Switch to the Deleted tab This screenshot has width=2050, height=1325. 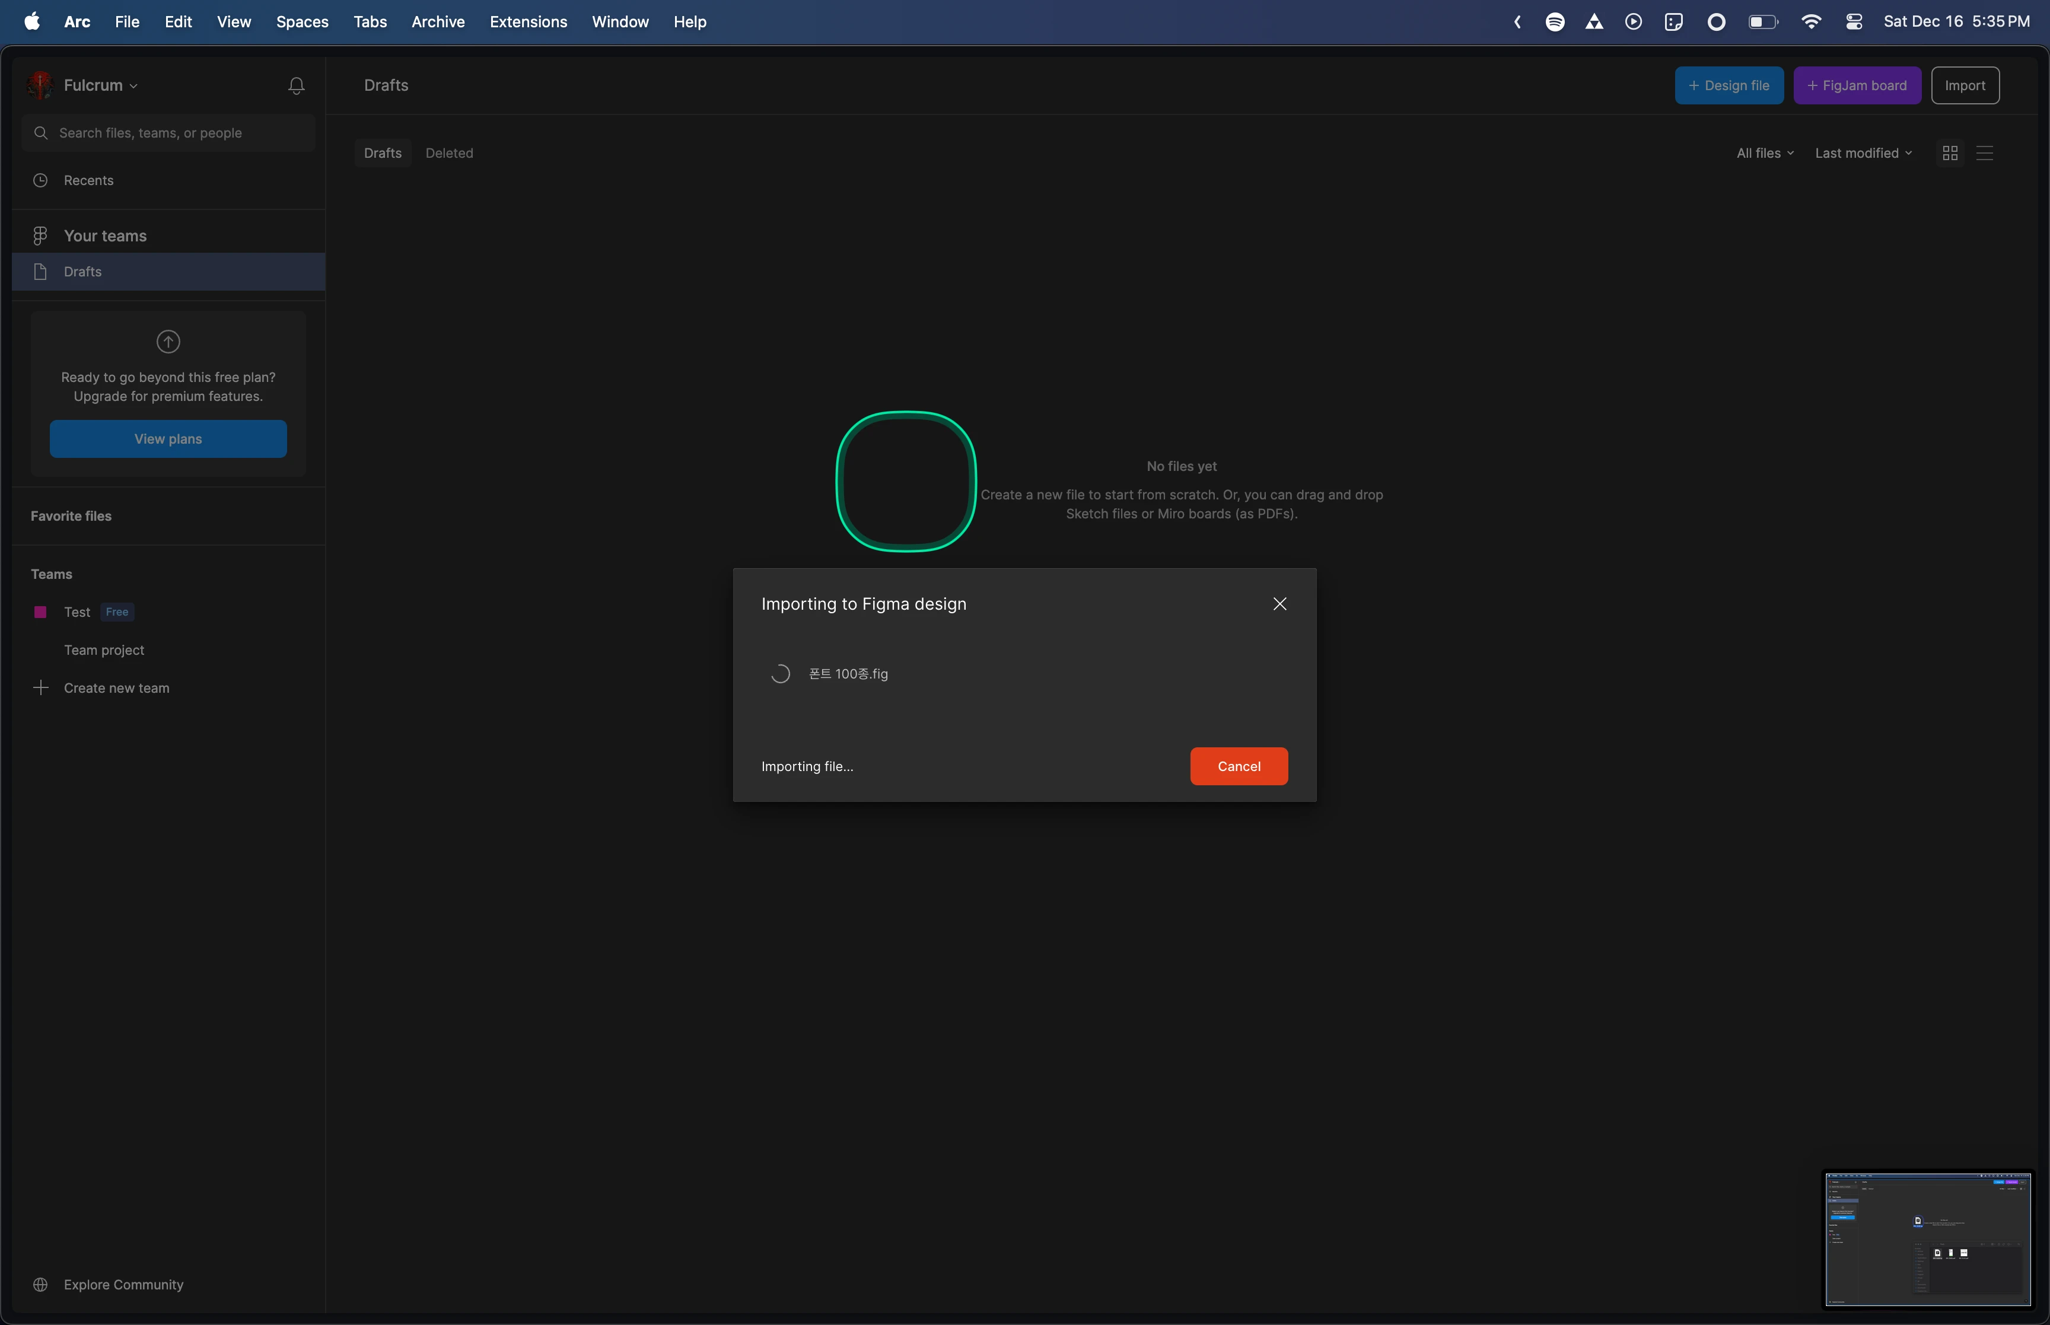449,153
